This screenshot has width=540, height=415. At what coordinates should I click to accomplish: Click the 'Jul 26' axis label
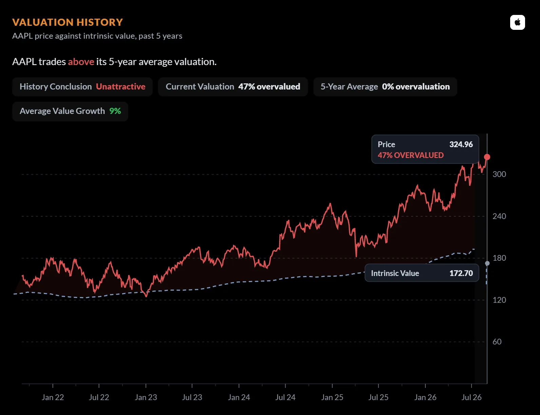pos(471,397)
